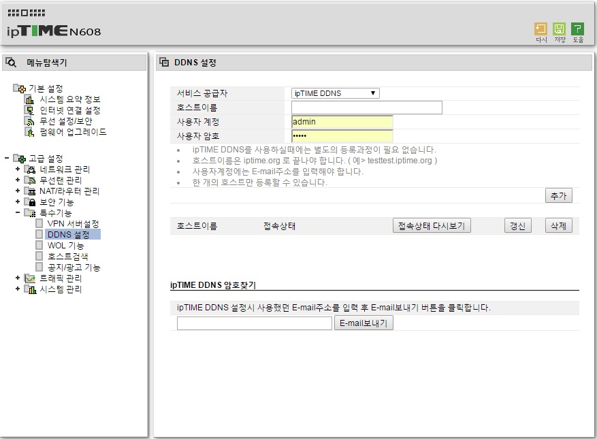Click the 인터넷 연결 설정 monitor icon
The height and width of the screenshot is (439, 597).
point(29,110)
